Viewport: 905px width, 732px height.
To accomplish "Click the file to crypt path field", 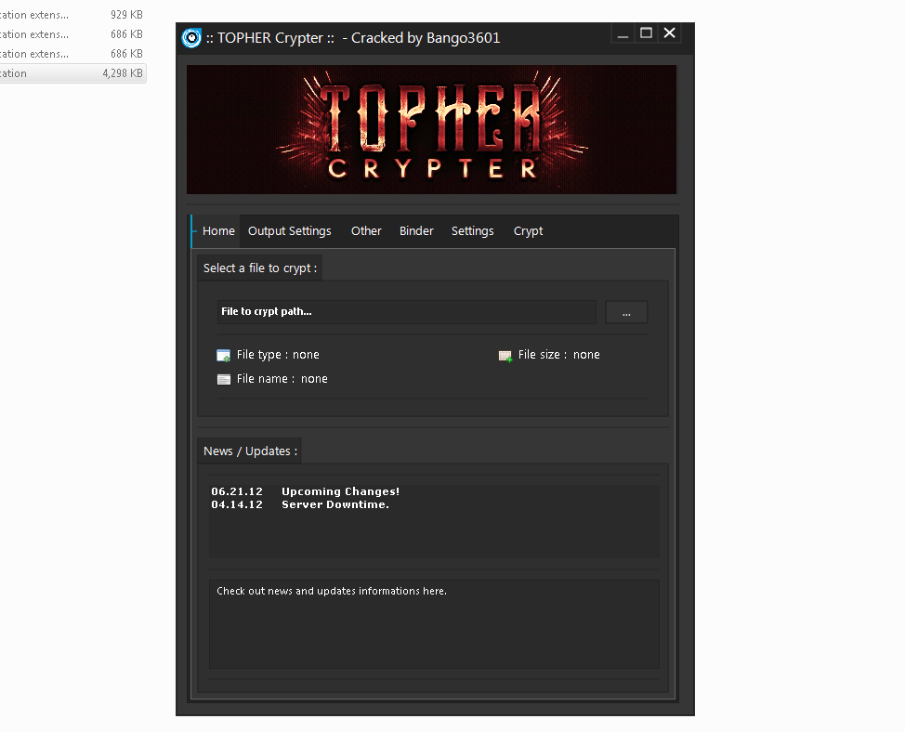I will tap(406, 312).
